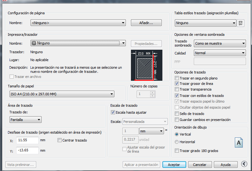
Task: Check the Centrar trazado option
Action: [x=59, y=140]
